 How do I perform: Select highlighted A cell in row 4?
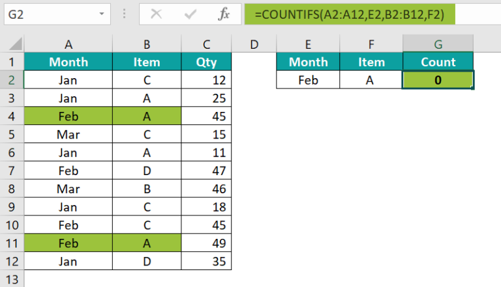147,116
